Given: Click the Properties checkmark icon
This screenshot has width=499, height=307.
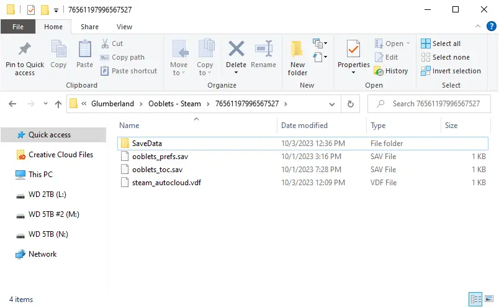Looking at the screenshot, I should pos(353,50).
